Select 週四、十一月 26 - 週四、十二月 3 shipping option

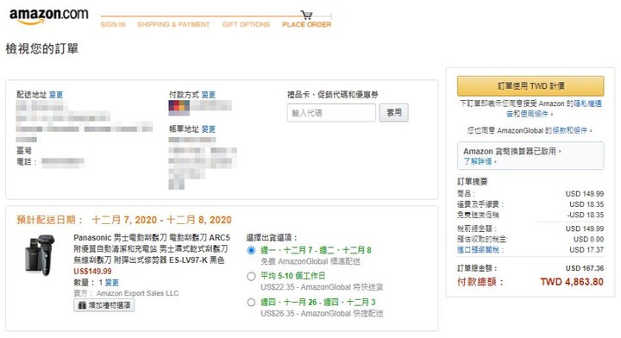(x=251, y=303)
